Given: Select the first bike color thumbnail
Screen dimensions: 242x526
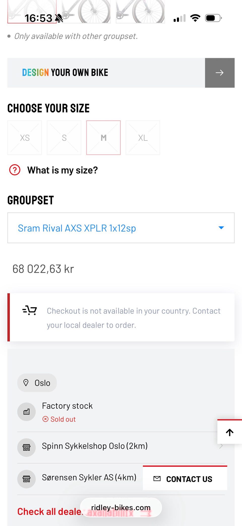Looking at the screenshot, I should [32, 11].
